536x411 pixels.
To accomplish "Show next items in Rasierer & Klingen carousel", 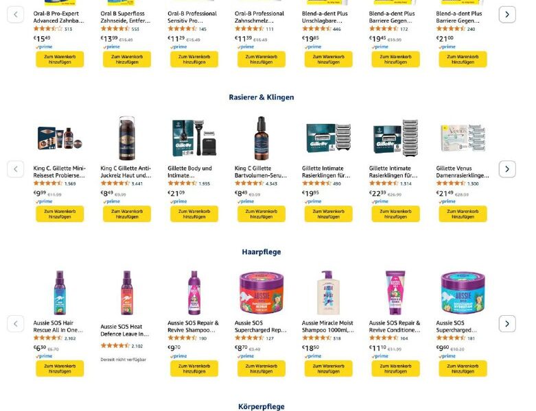I will [x=507, y=169].
